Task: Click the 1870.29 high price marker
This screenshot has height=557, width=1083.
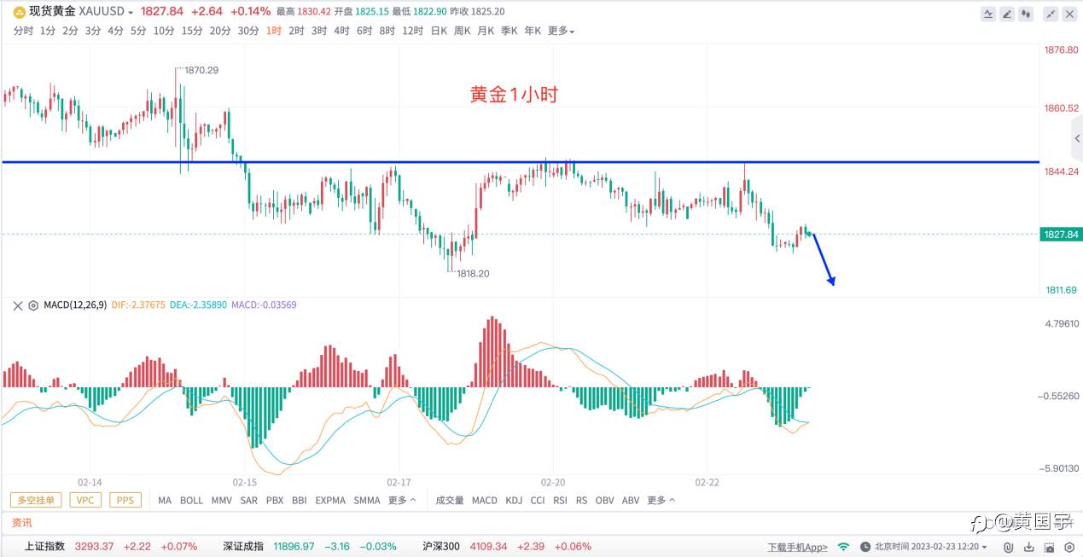Action: [x=201, y=70]
